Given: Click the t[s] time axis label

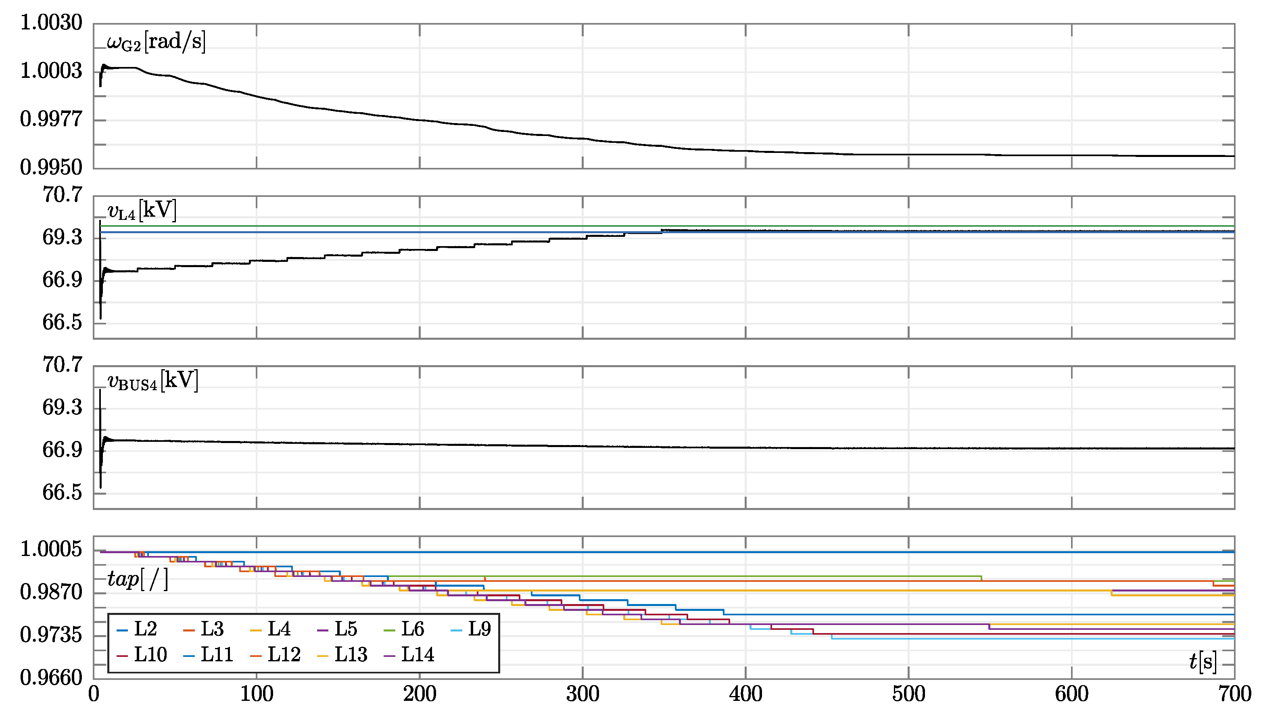Looking at the screenshot, I should coord(1203,662).
